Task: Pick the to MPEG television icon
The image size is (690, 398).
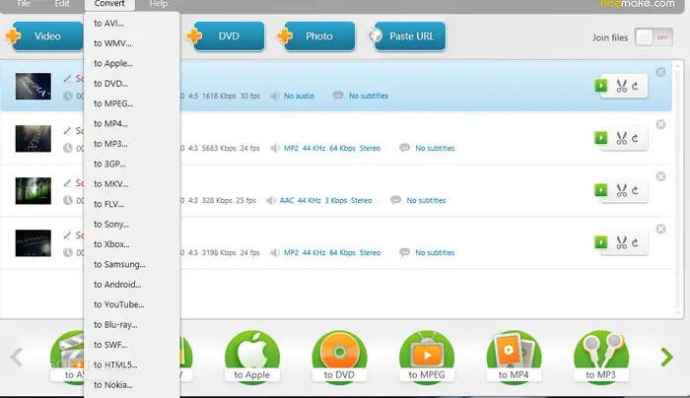Action: point(427,357)
